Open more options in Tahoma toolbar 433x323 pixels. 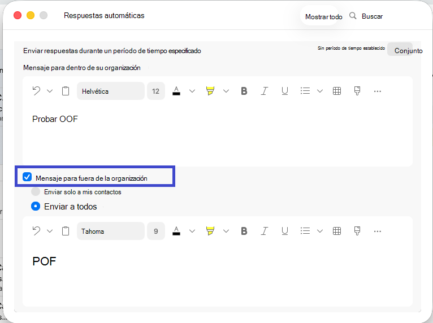(378, 232)
